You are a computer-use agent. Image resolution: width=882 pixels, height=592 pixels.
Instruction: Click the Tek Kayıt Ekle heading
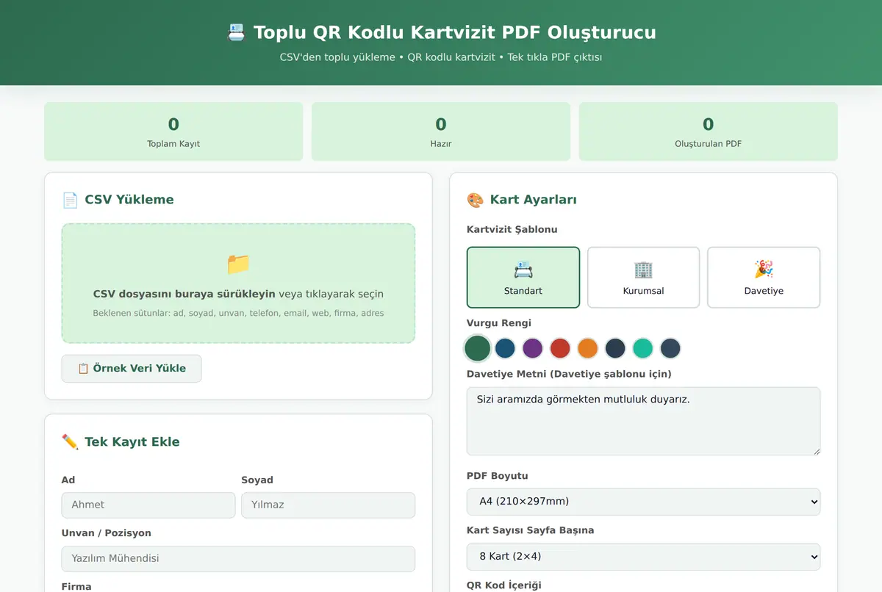coord(132,441)
